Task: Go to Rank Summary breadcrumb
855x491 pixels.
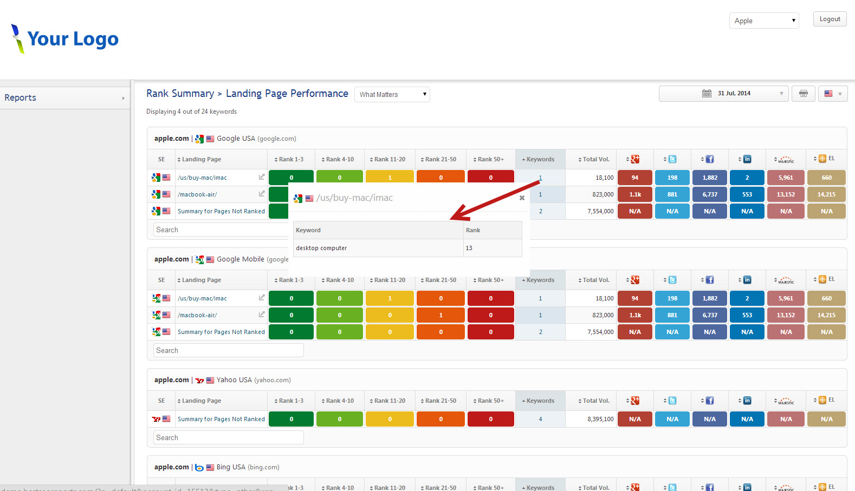Action: 180,94
